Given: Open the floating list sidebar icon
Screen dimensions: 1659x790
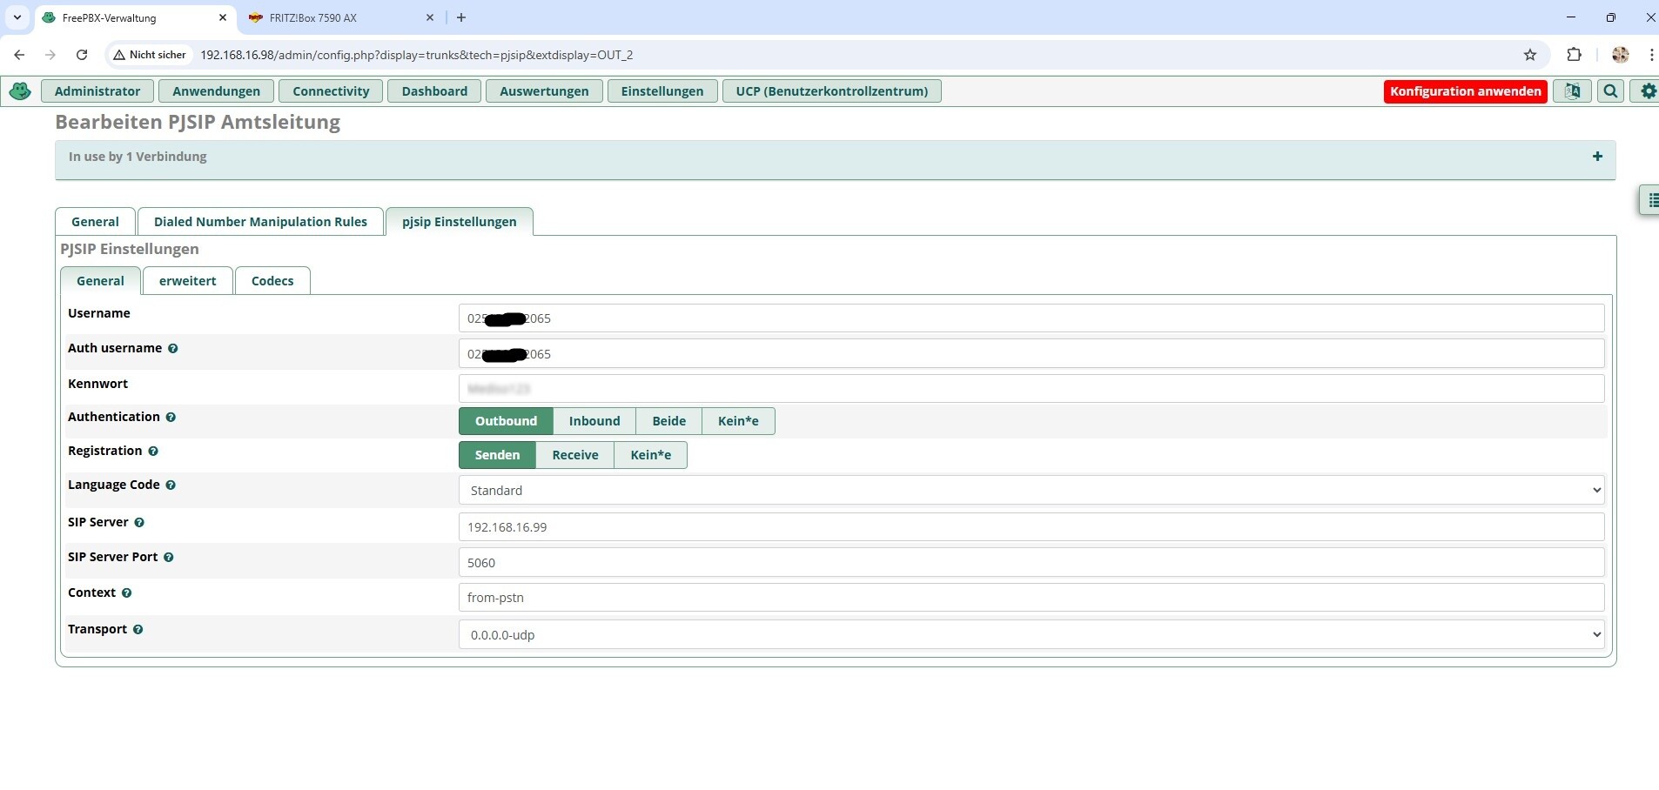Looking at the screenshot, I should 1651,201.
